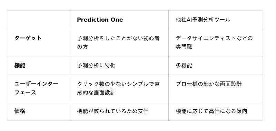This screenshot has width=276, height=131.
Task: Click the cell クリック数の少ないシンプルで直感的な画面設計
Action: point(118,88)
